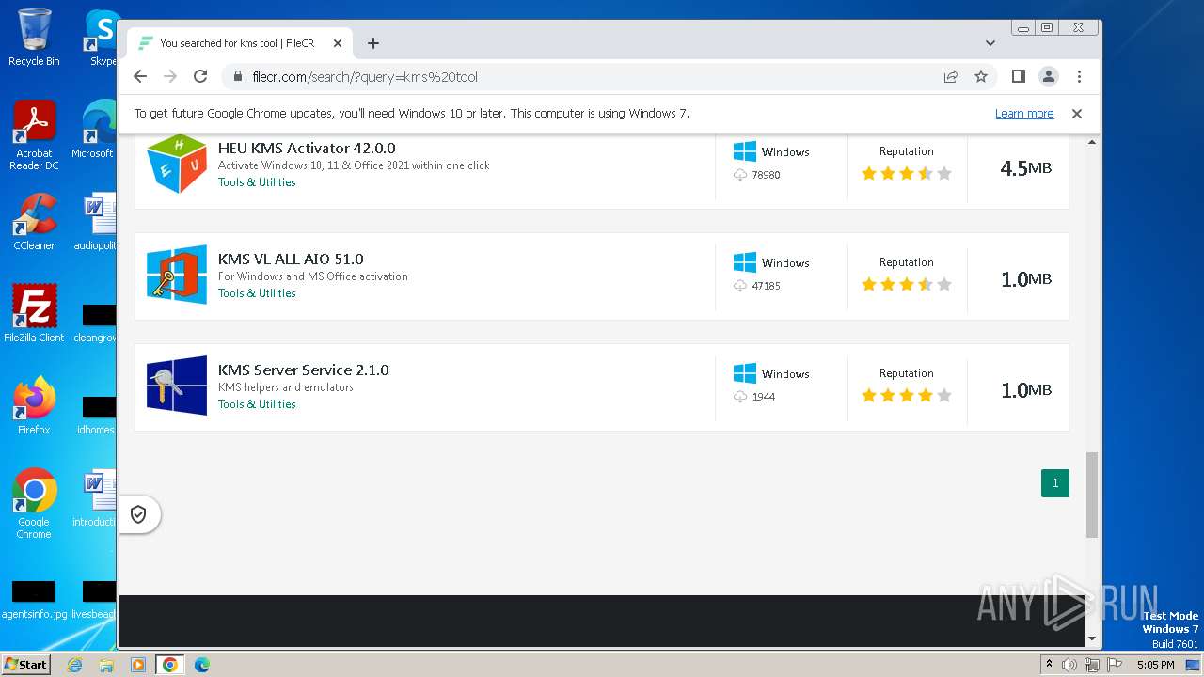The height and width of the screenshot is (677, 1204).
Task: Share this page icon in address bar
Action: [x=951, y=77]
